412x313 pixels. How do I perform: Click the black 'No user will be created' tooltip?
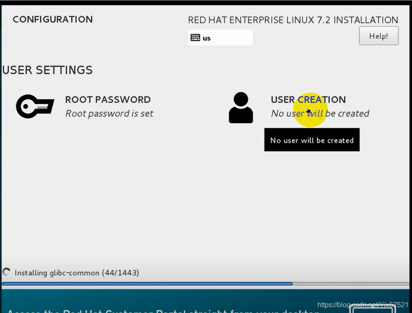(312, 140)
